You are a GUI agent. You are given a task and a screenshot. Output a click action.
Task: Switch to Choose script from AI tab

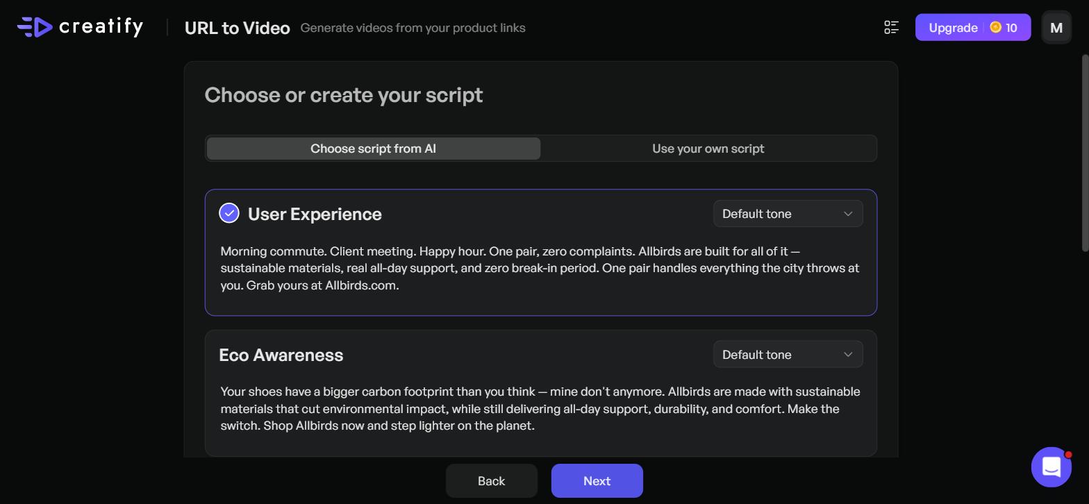[x=374, y=149]
